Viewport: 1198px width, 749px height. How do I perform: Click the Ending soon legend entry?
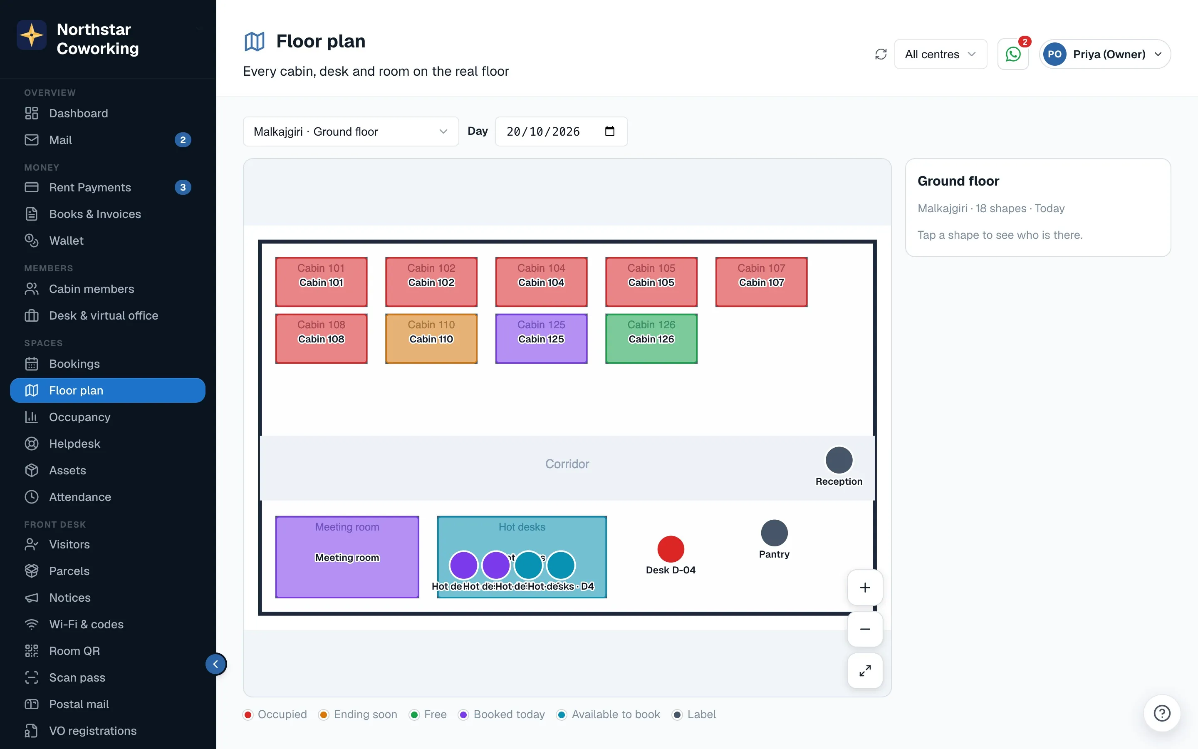(358, 714)
